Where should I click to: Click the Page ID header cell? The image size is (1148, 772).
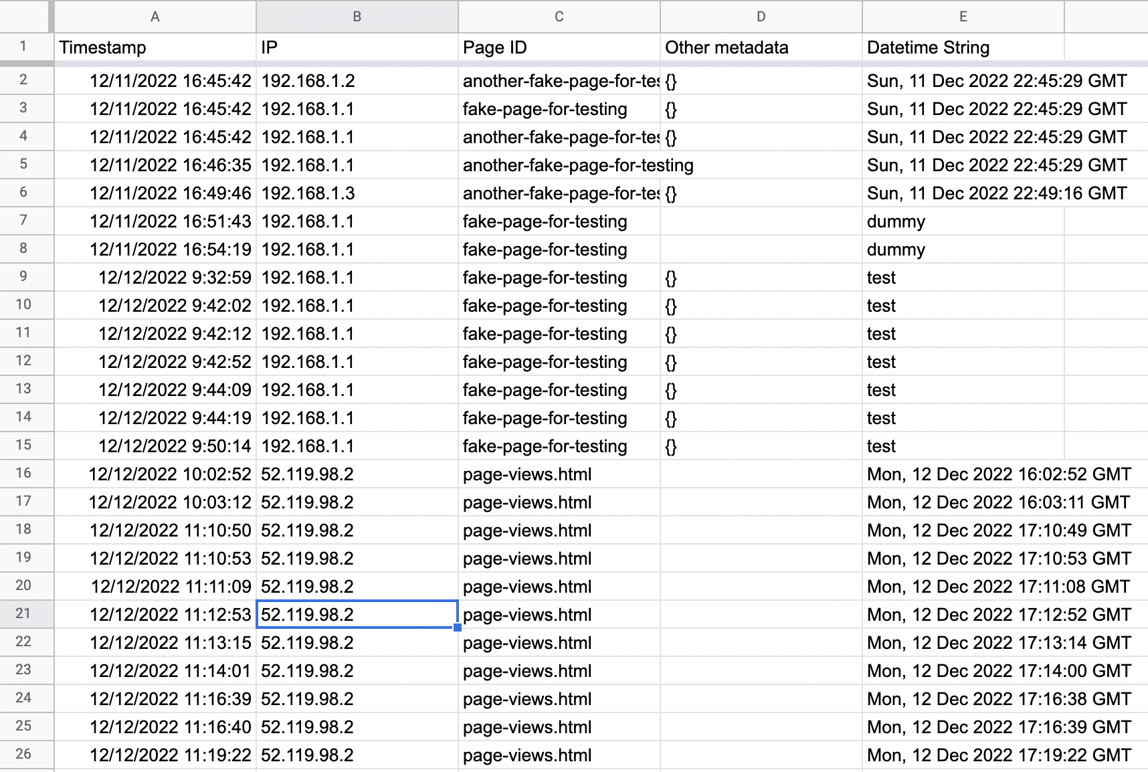[559, 47]
